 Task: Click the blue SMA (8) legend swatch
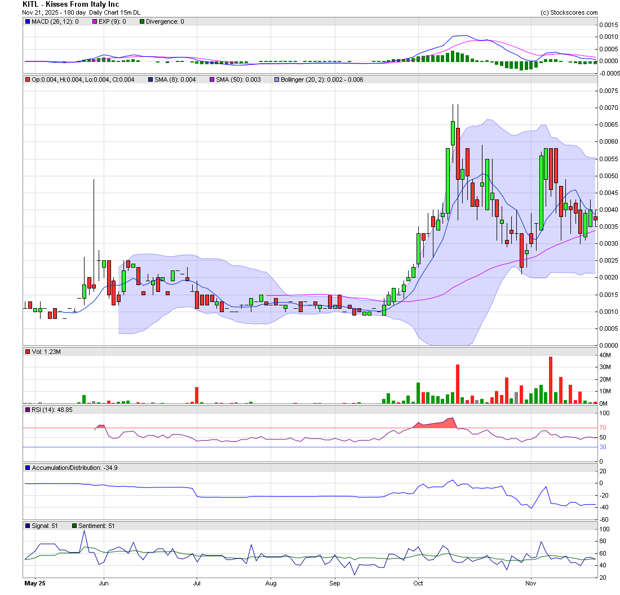coord(150,80)
